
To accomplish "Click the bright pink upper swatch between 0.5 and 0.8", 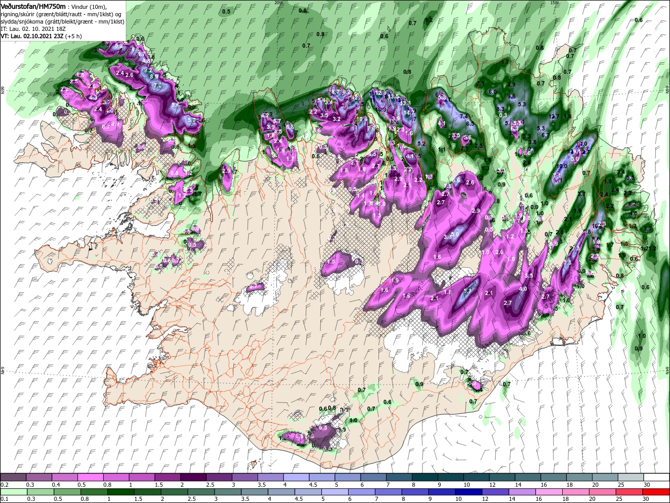I will (90, 477).
